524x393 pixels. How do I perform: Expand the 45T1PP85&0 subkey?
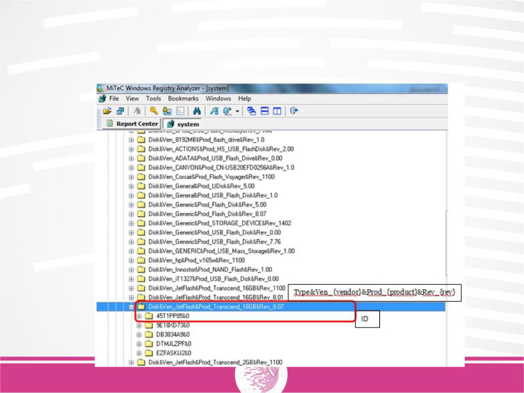pyautogui.click(x=139, y=316)
